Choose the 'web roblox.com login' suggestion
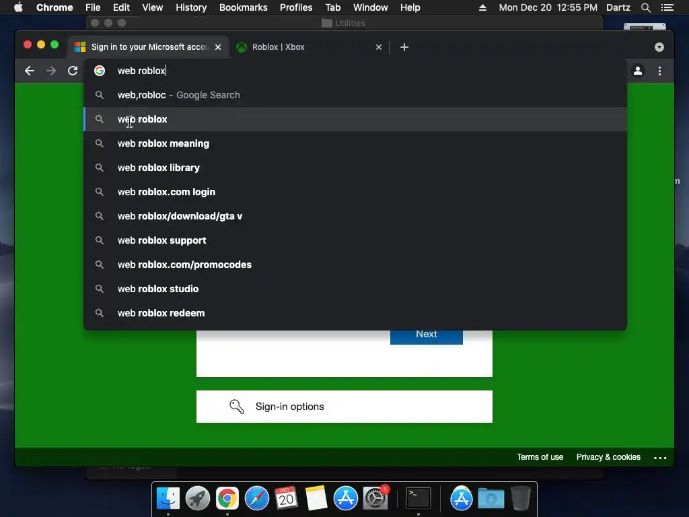Viewport: 689px width, 517px height. (x=355, y=192)
